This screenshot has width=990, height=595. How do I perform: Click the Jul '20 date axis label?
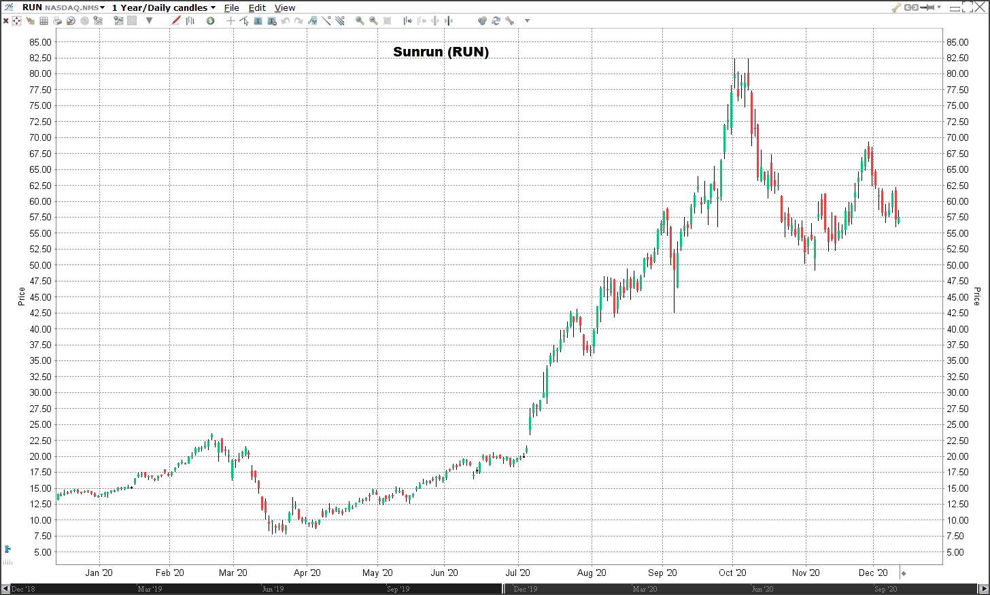pos(518,573)
